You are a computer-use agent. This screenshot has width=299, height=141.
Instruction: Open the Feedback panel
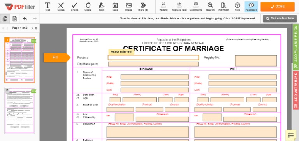coord(251,7)
